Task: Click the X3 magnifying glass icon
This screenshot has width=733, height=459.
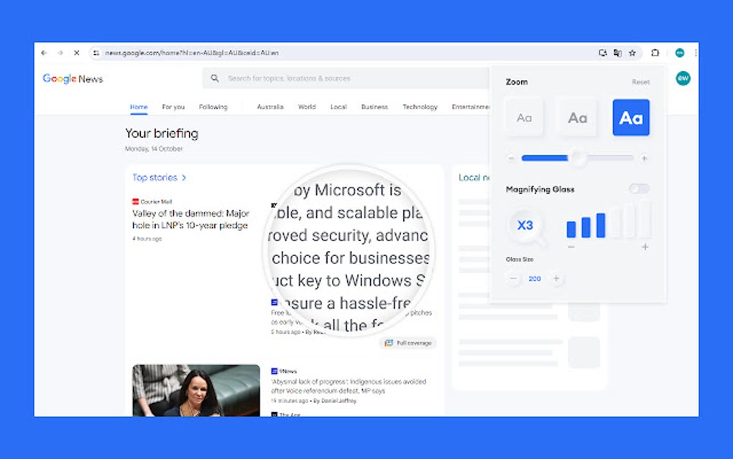Action: point(524,225)
